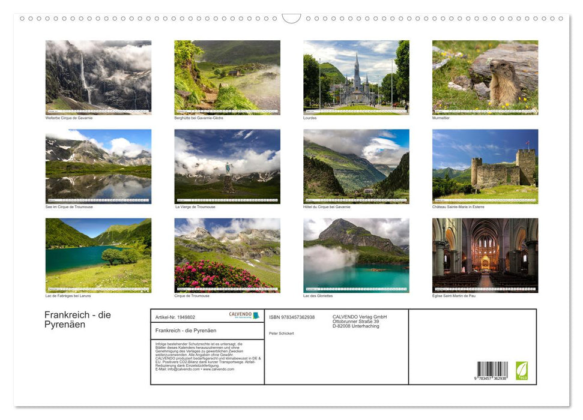Screen dimensions: 583x420
Task: Select the Lac des Gloriettes turquoise lake image
Action: coord(356,255)
